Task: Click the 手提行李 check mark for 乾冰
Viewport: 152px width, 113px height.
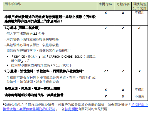Action: click(x=106, y=28)
